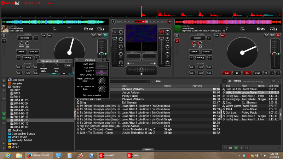The width and height of the screenshot is (283, 159).
Task: Open deck 2 effects dropdown arrow
Action: point(209,38)
